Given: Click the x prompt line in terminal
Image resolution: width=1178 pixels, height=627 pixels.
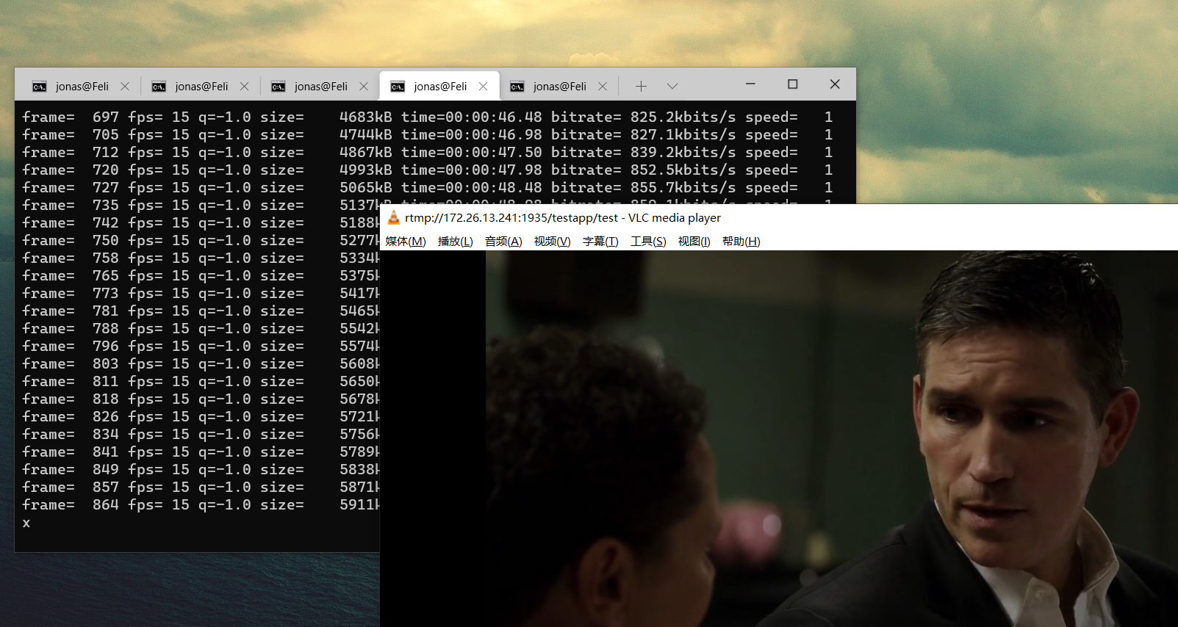Looking at the screenshot, I should (26, 523).
